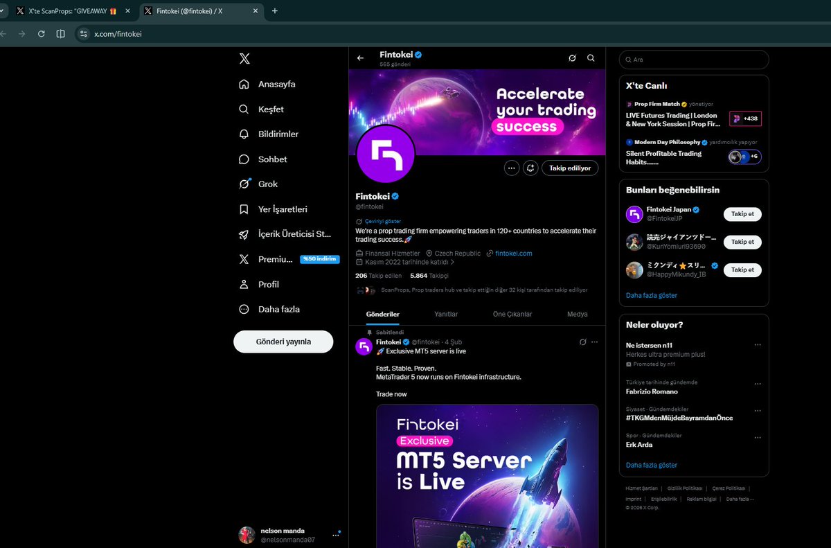Expand footer Daha fazla links
This screenshot has width=831, height=548.
tap(740, 499)
